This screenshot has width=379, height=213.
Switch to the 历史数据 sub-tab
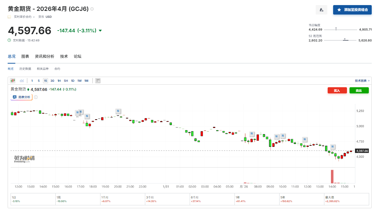coord(25,69)
